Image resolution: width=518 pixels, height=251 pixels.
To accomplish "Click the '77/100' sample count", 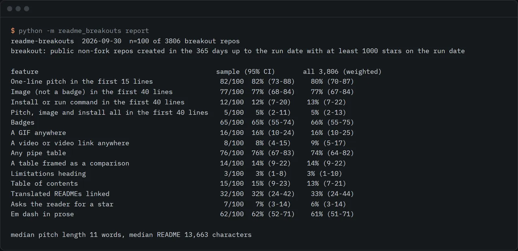I will pos(232,92).
